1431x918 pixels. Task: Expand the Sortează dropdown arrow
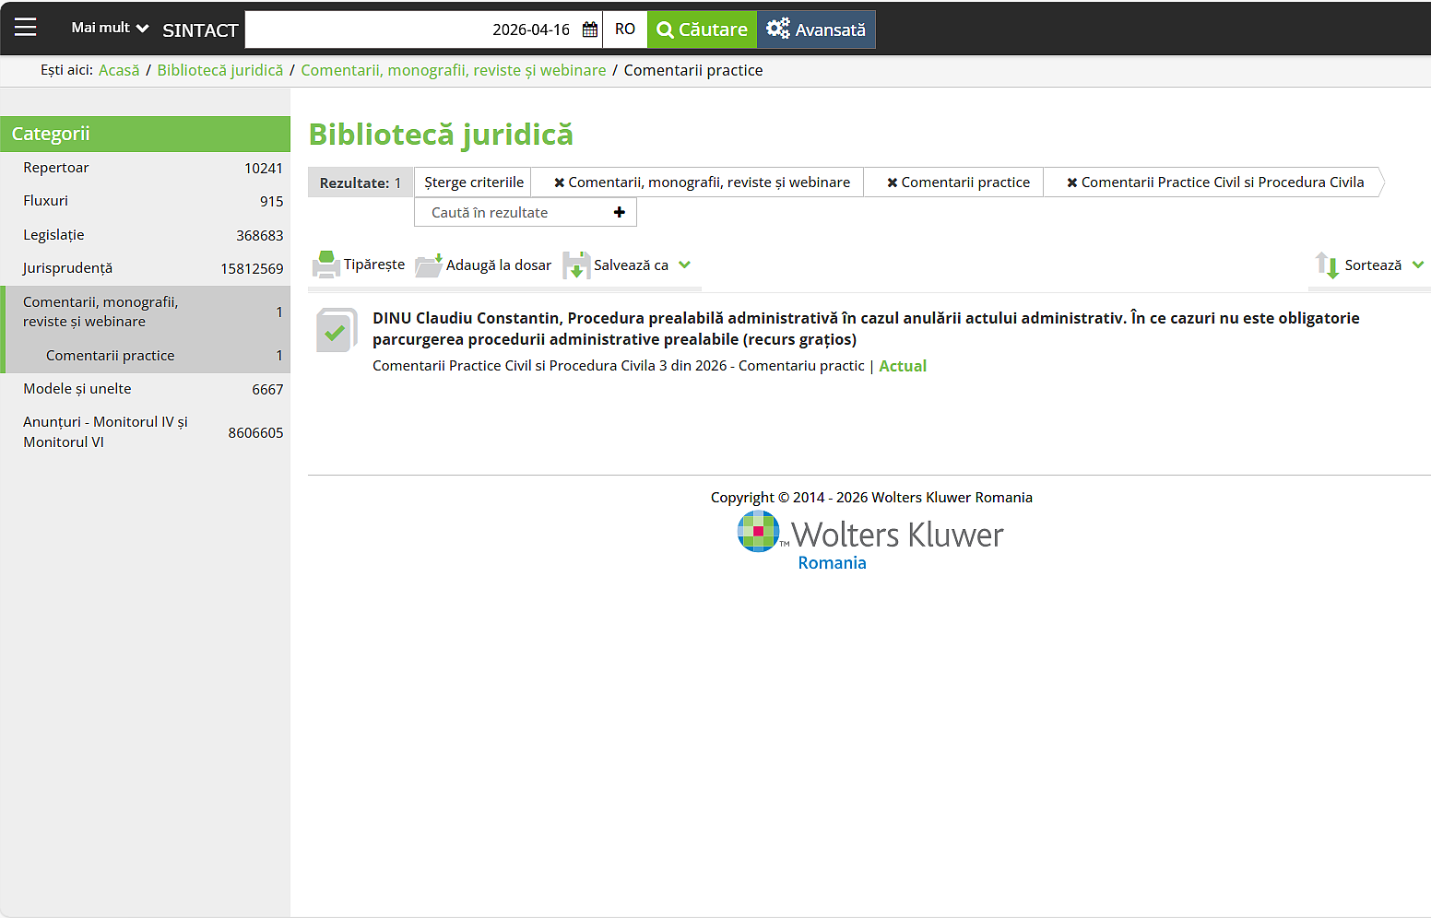(1418, 265)
